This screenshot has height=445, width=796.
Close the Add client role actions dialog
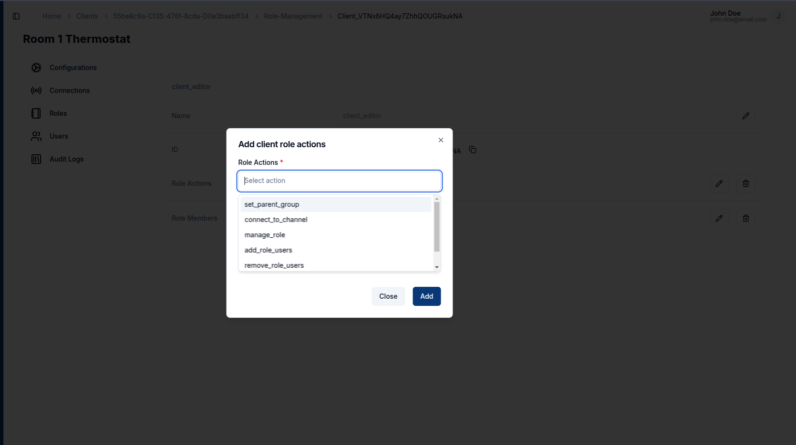pyautogui.click(x=441, y=140)
